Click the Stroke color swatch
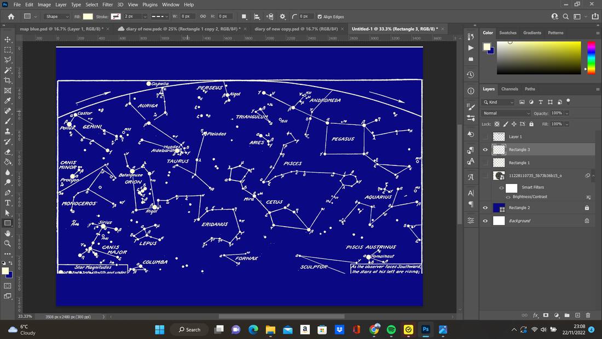This screenshot has width=602, height=339. [115, 16]
